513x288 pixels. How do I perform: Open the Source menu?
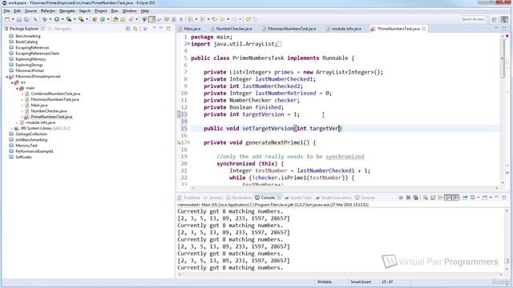click(30, 10)
